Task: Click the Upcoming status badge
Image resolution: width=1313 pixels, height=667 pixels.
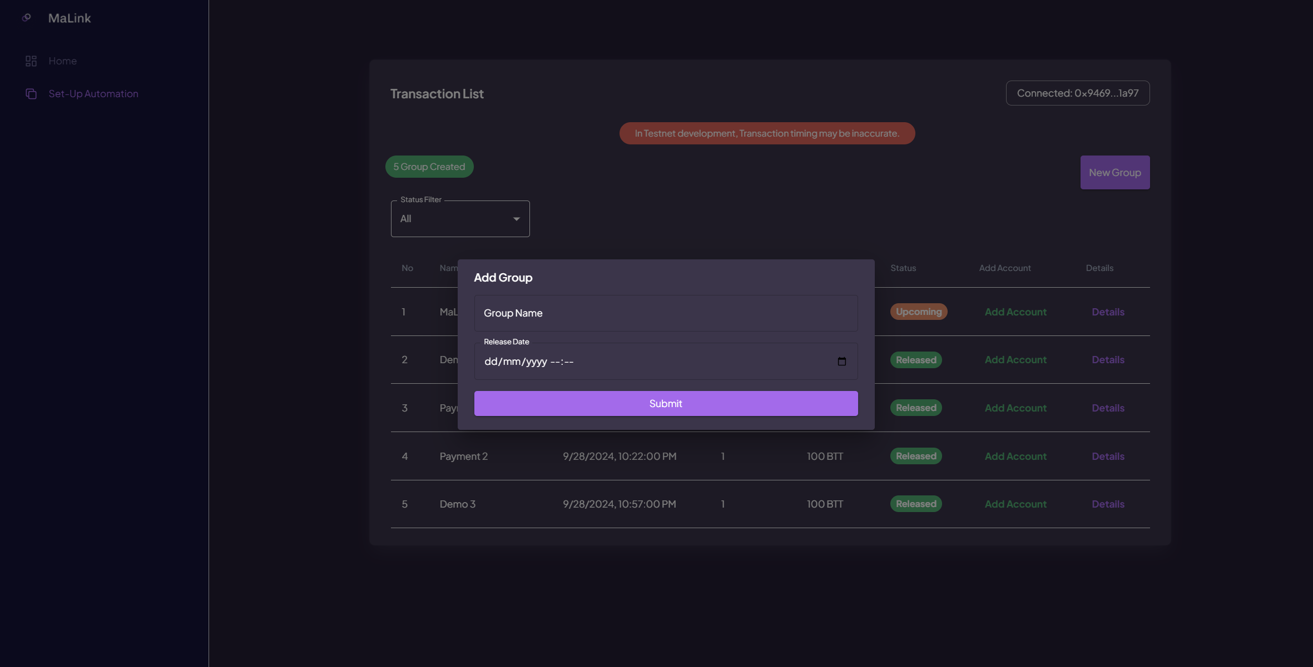Action: coord(918,312)
